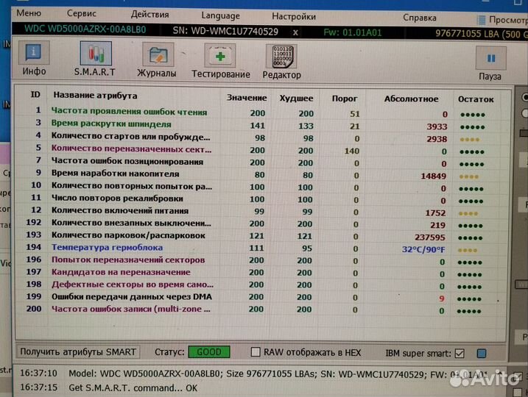This screenshot has height=397, width=528.
Task: Click the green GOOD status indicator
Action: tap(208, 352)
